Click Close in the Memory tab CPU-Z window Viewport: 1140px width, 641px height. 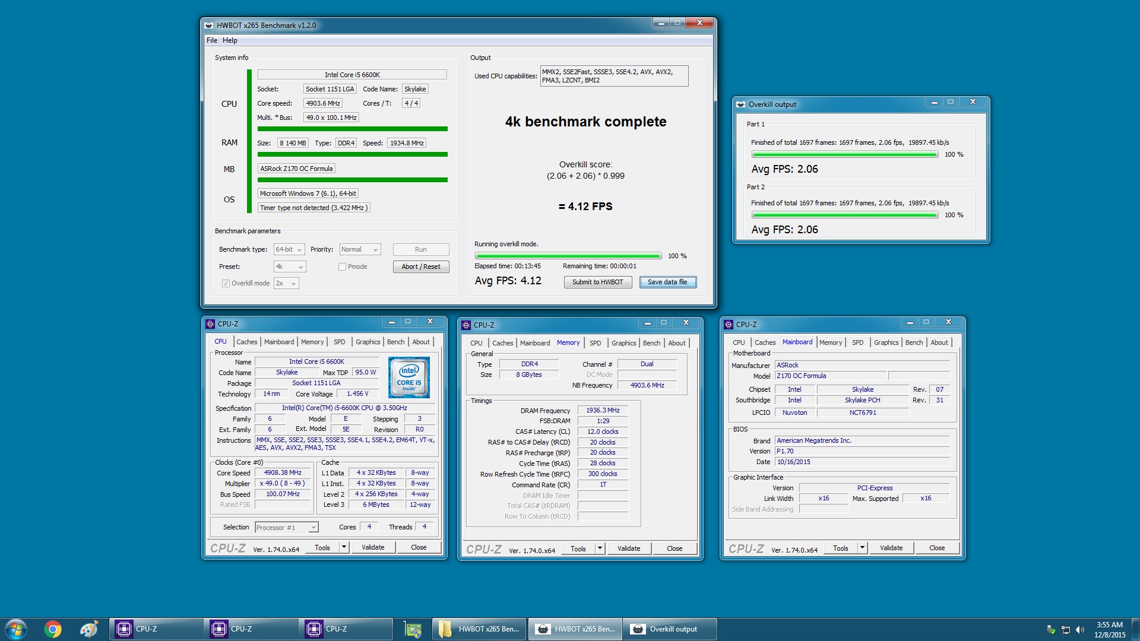tap(674, 548)
